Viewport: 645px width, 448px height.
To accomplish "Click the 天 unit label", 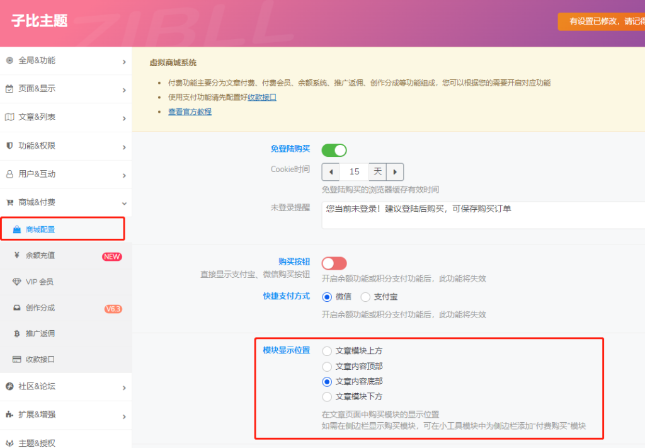I will pyautogui.click(x=378, y=172).
